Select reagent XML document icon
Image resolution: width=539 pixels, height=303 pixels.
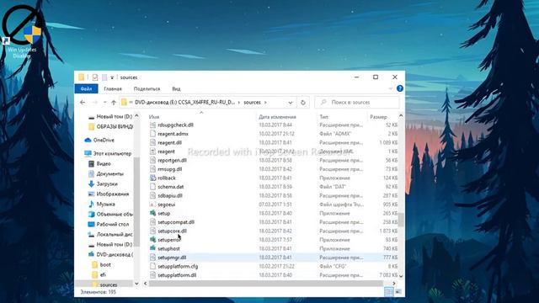coord(153,151)
